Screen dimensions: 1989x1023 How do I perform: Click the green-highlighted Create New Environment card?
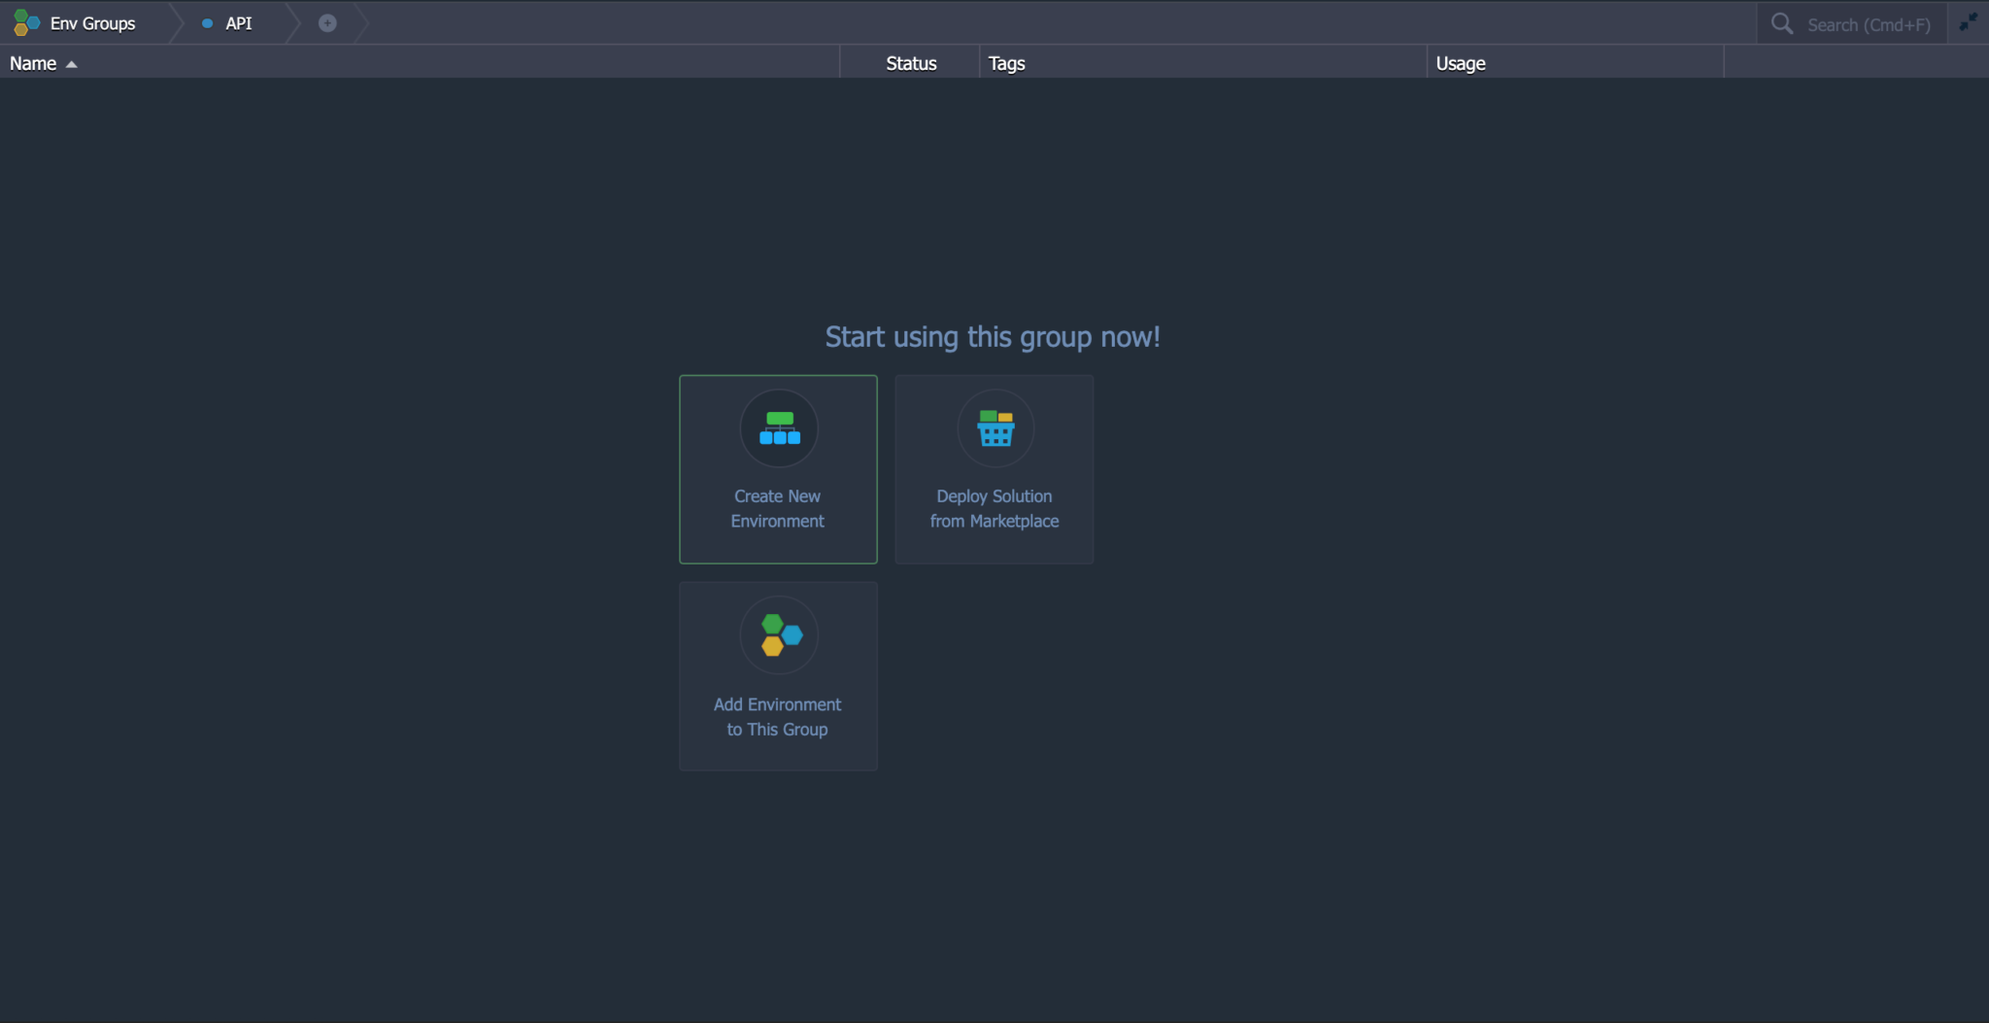pyautogui.click(x=778, y=469)
